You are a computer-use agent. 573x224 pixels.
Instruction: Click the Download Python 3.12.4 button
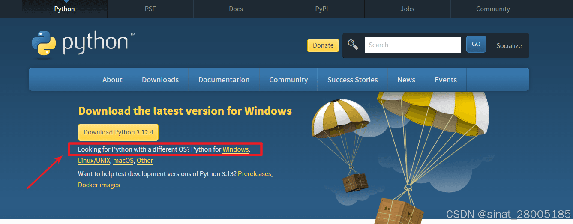118,132
